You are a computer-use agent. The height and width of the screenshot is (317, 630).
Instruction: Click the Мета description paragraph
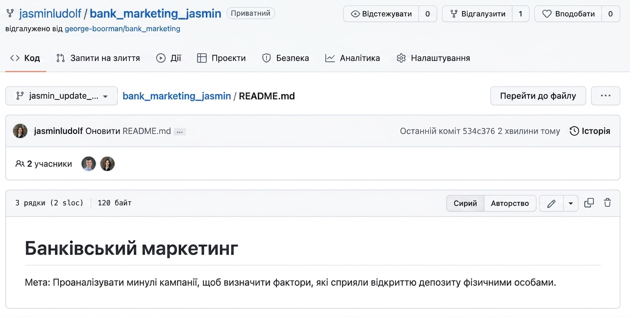pos(290,283)
